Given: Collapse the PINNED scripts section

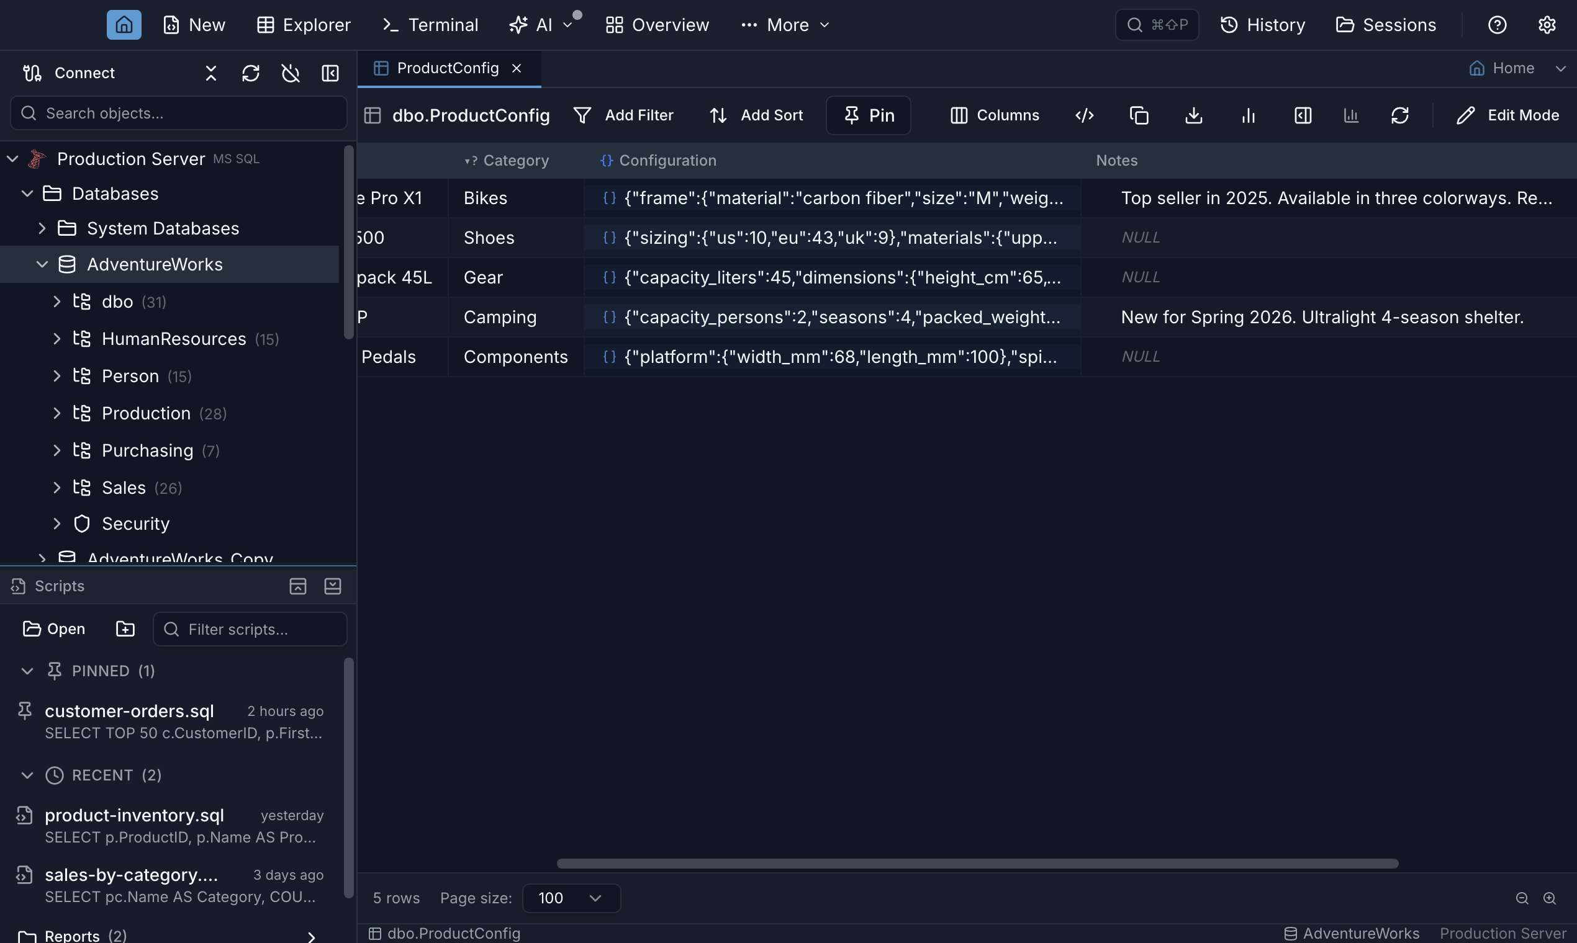Looking at the screenshot, I should point(27,671).
